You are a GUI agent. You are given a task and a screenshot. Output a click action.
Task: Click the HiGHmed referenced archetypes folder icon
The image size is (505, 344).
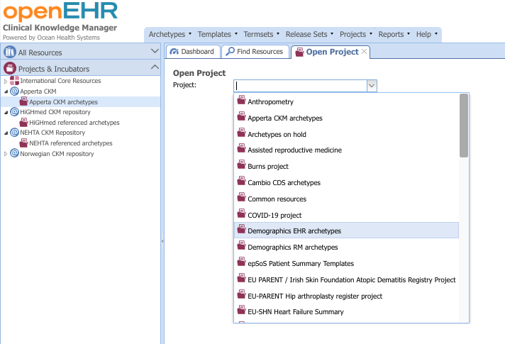pos(23,122)
